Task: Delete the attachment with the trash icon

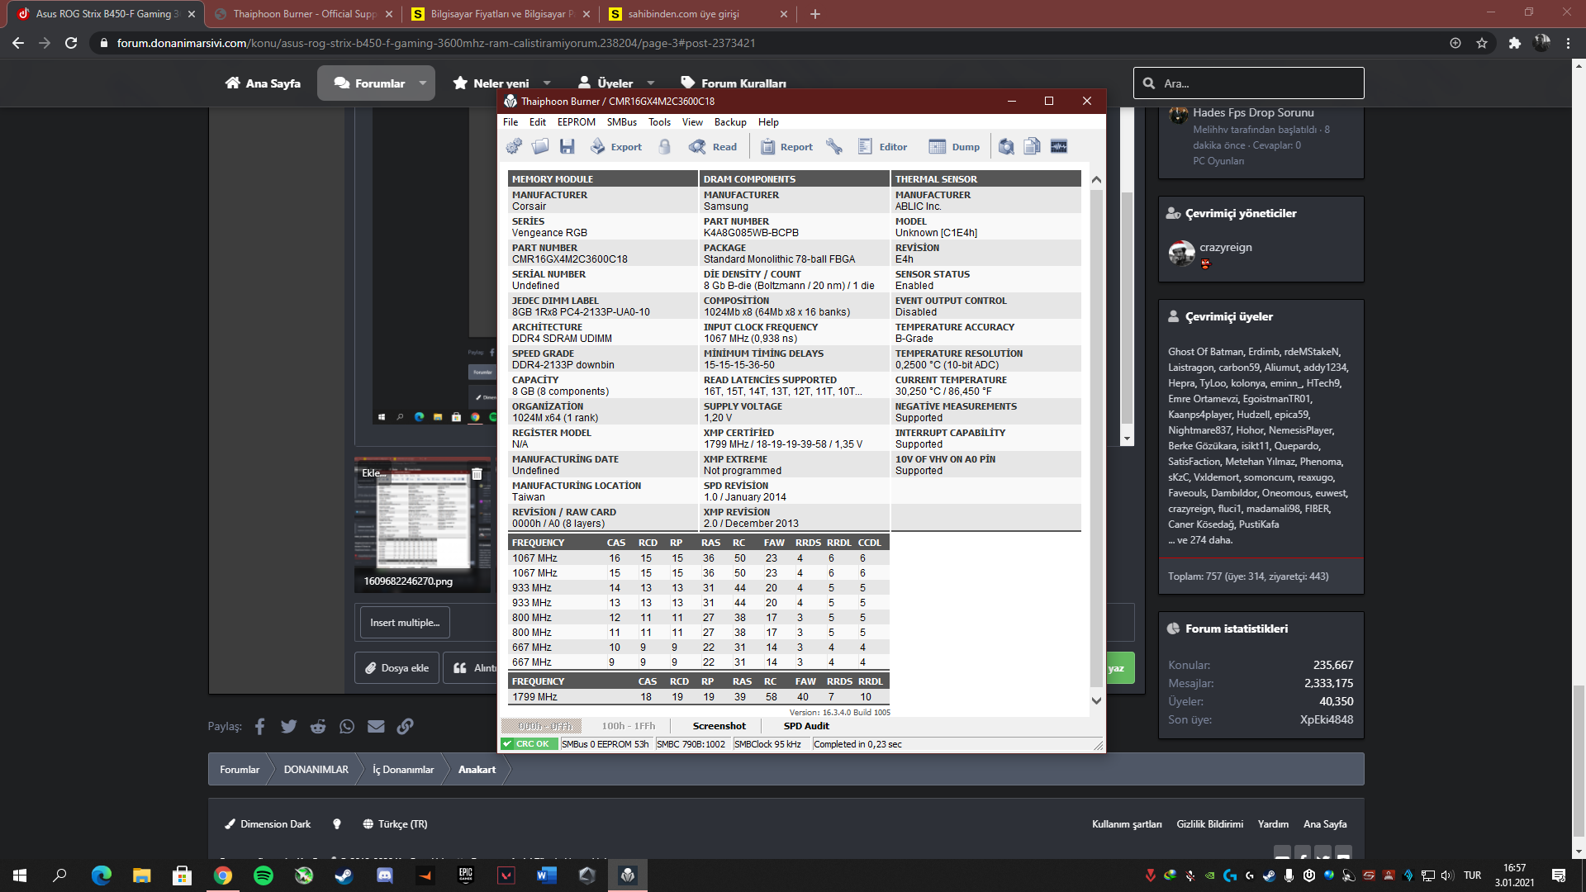Action: [477, 473]
